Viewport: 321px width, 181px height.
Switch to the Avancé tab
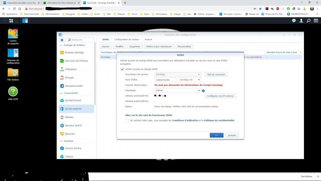coord(148,39)
